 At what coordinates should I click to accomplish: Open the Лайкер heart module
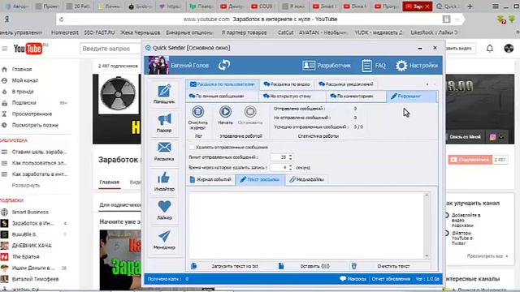164,210
